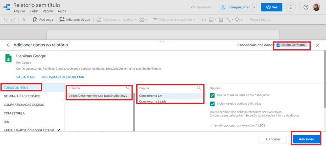Click the Planilha list vertical scrollbar
The width and height of the screenshot is (326, 146).
[x=134, y=112]
